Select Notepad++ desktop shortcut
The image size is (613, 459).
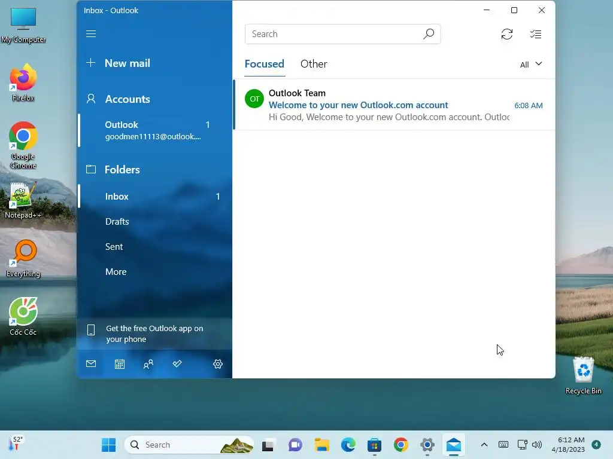coord(23,200)
